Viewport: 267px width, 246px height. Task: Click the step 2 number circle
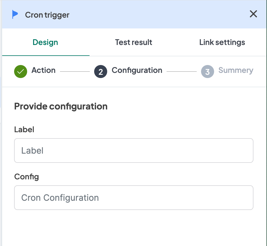[x=101, y=72]
